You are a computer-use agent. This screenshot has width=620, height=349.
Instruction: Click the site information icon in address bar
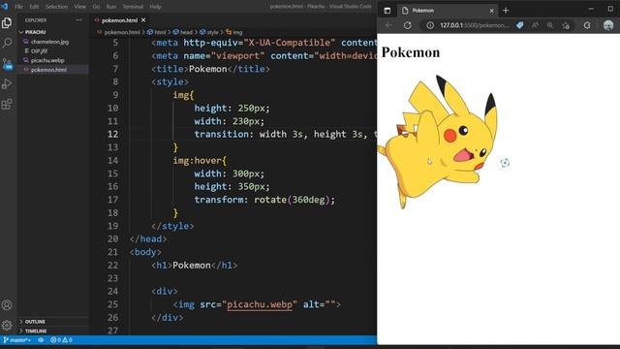[430, 25]
